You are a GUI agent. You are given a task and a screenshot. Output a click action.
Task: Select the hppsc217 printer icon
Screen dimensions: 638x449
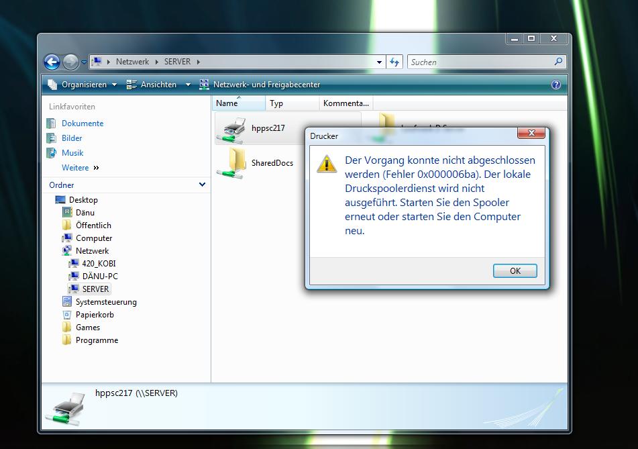click(x=233, y=128)
